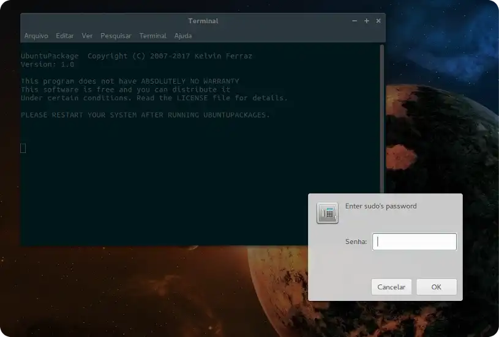Image resolution: width=499 pixels, height=337 pixels.
Task: Close the Terminal window
Action: (378, 21)
